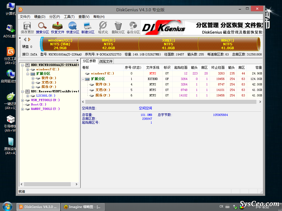Go to previous disk arrow
The image size is (282, 211).
pos(25,39)
